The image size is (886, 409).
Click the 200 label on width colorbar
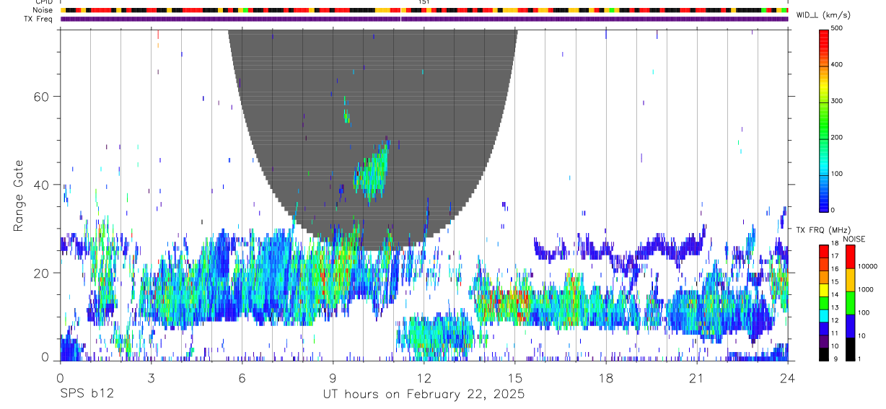[838, 137]
